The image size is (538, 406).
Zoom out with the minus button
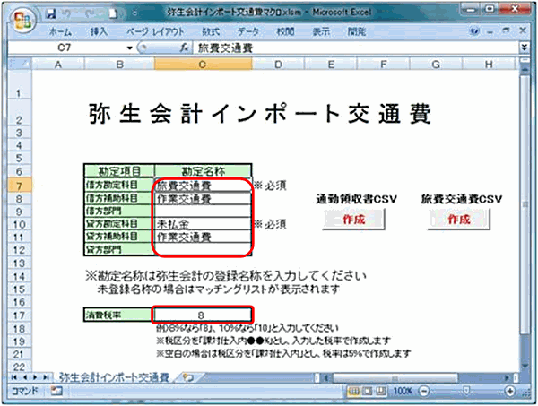coord(424,391)
